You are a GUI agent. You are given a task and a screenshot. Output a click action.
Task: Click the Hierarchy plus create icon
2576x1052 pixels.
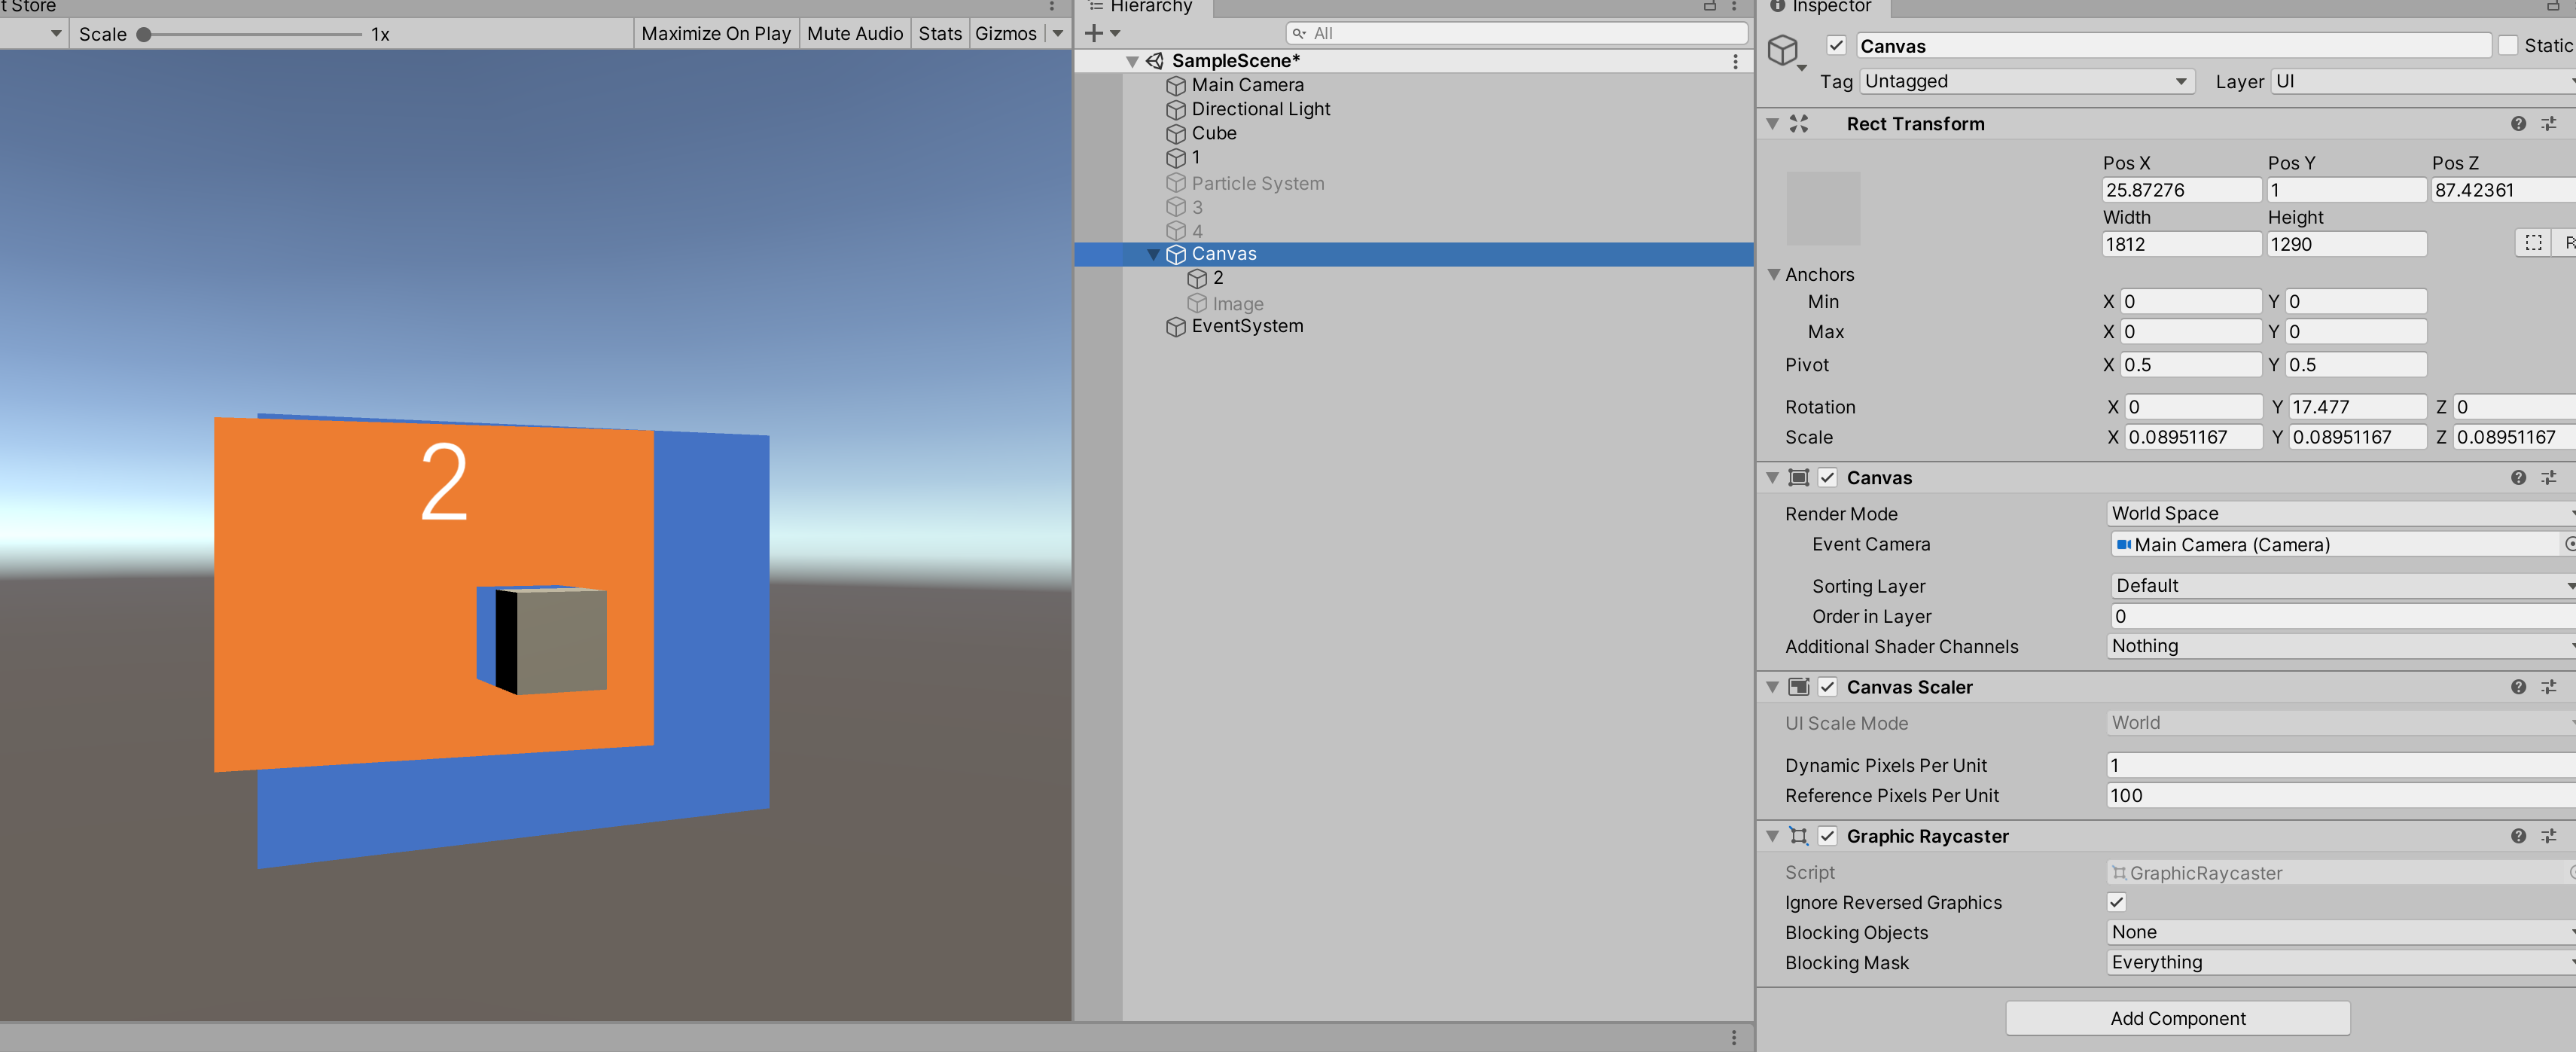1094,33
